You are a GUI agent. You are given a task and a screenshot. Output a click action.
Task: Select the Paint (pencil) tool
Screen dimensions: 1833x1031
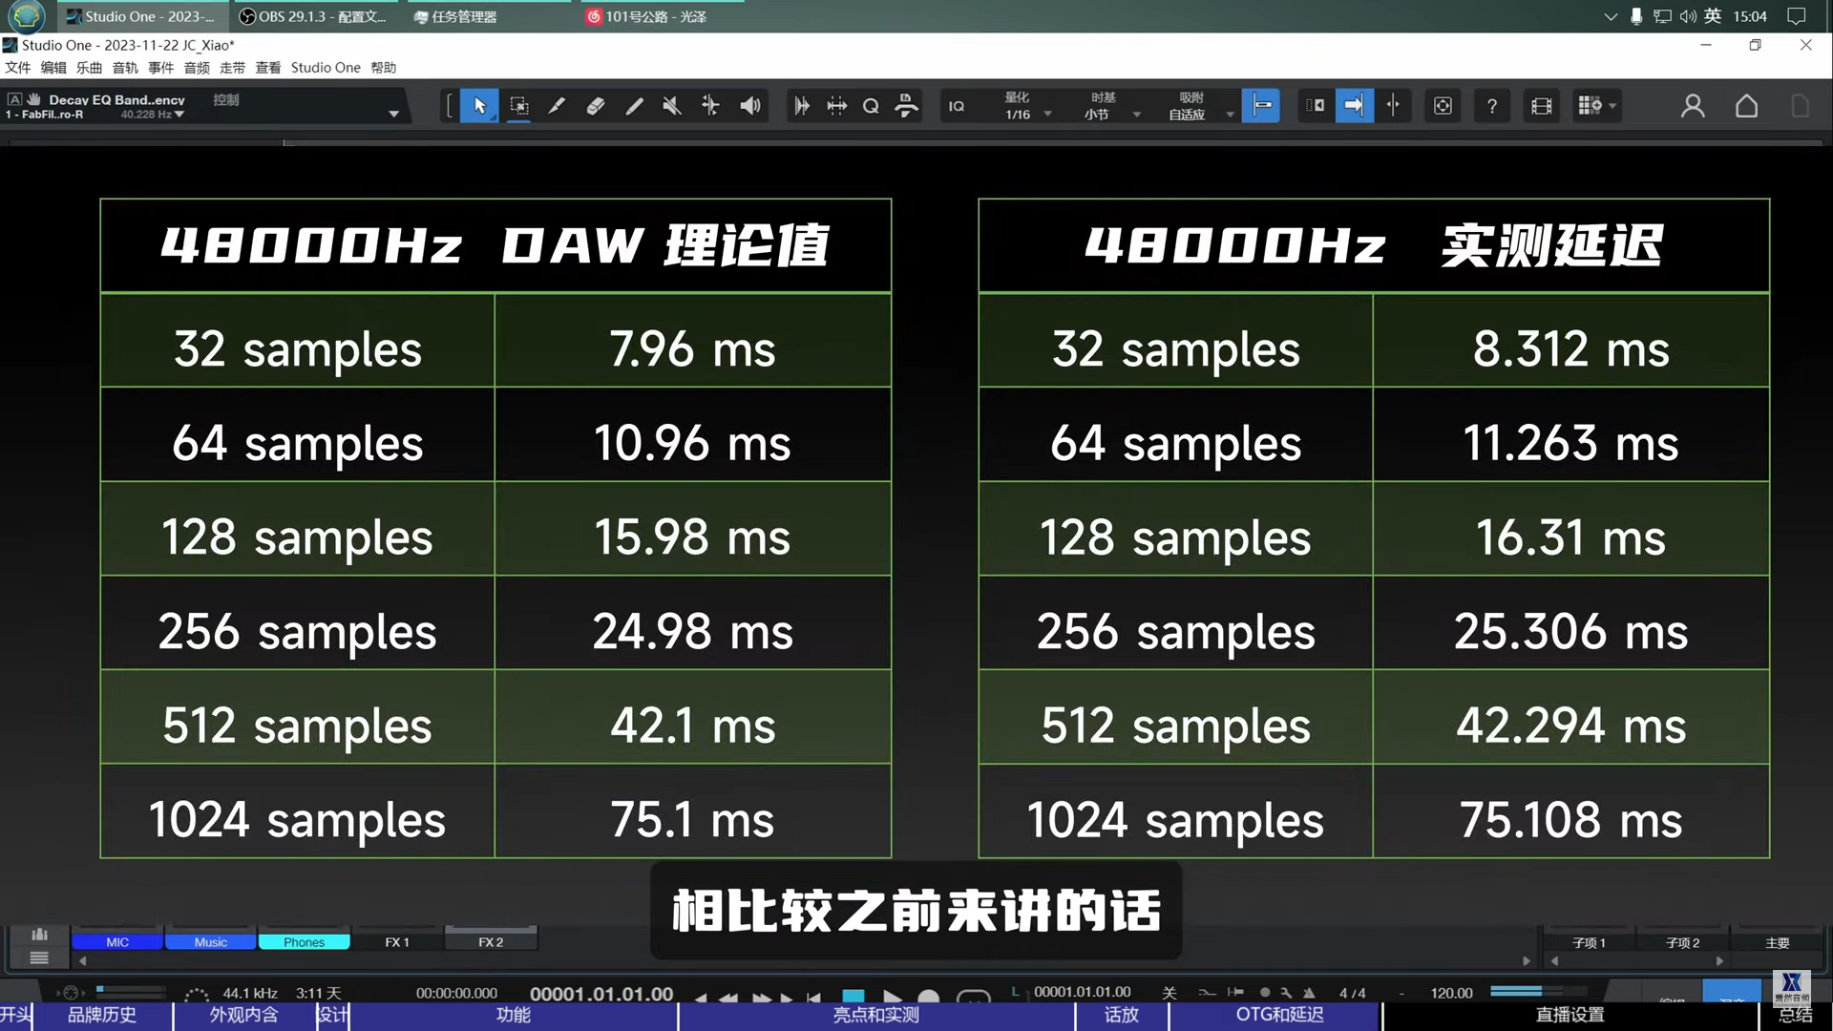point(634,106)
